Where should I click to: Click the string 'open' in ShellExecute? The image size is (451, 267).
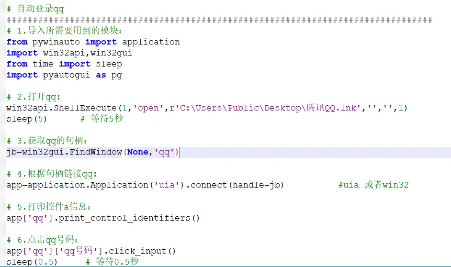(x=148, y=108)
